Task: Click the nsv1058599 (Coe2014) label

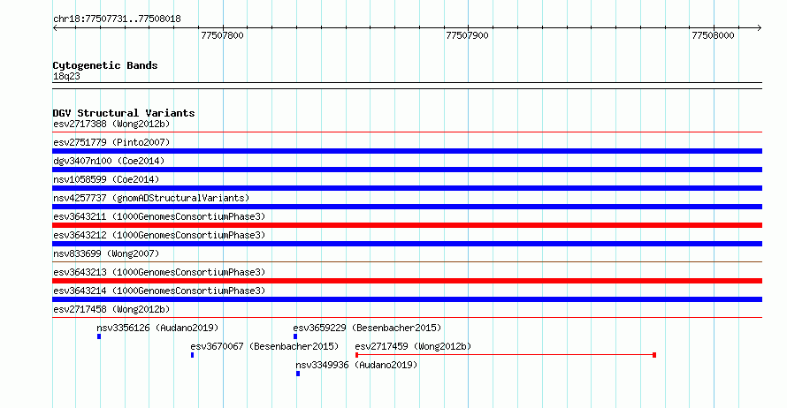Action: point(106,179)
